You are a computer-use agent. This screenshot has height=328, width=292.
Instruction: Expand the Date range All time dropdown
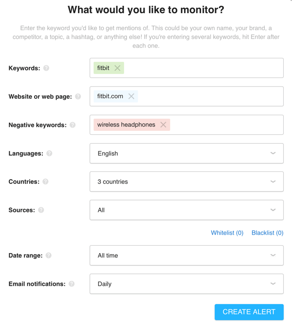[x=186, y=255]
